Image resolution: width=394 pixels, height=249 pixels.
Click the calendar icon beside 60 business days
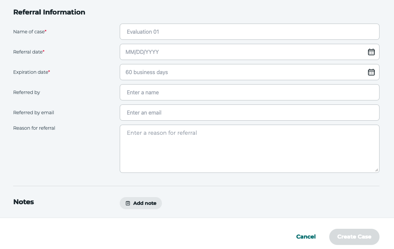point(371,72)
